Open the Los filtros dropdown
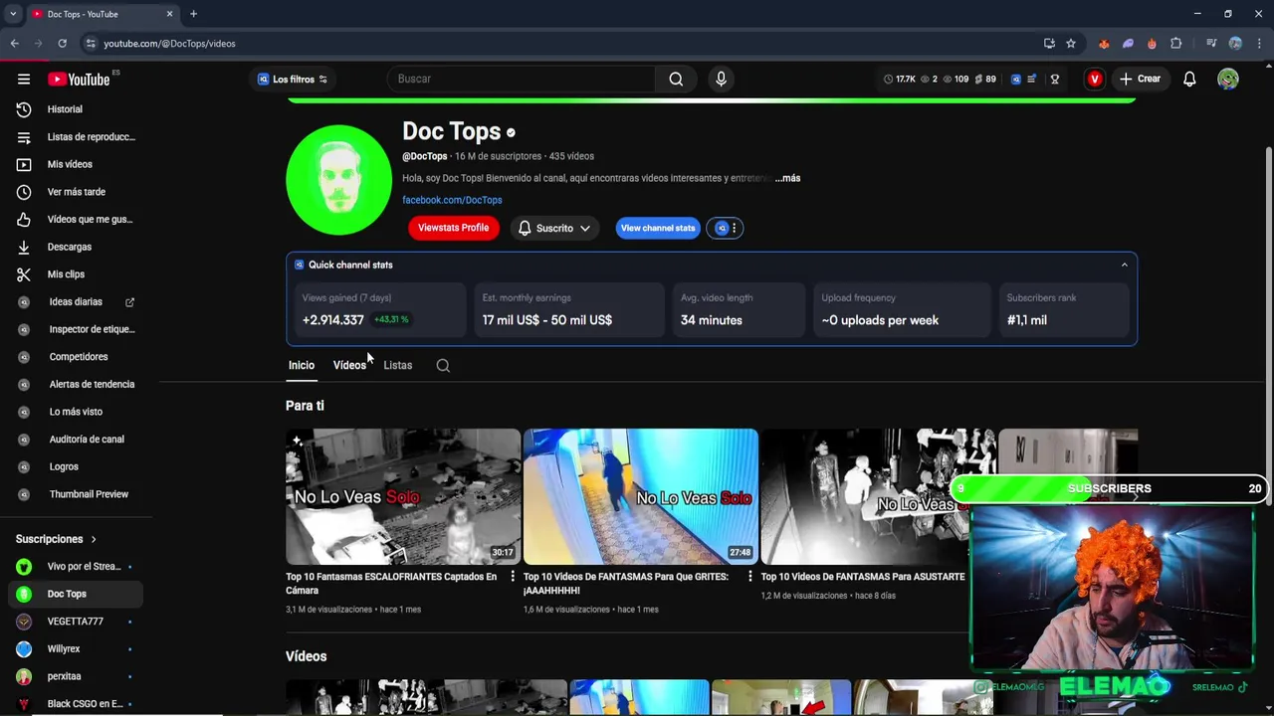The image size is (1274, 716). pos(293,80)
